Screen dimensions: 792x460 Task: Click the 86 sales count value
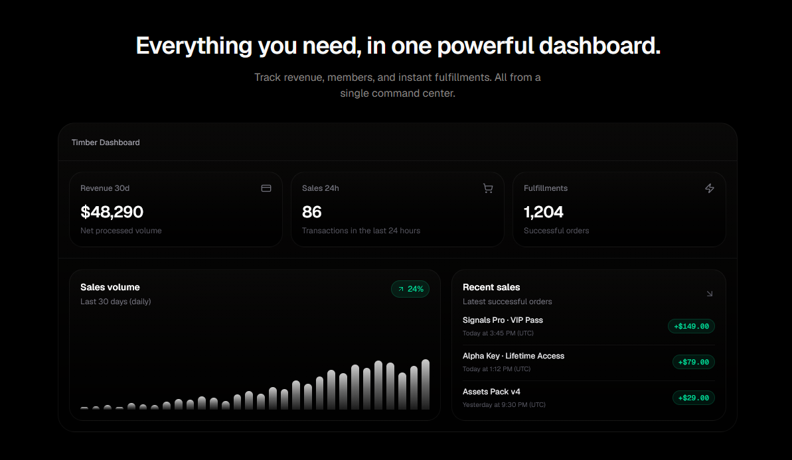pos(311,212)
